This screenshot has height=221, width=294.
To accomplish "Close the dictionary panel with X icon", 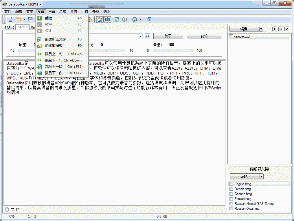I will point(287,29).
